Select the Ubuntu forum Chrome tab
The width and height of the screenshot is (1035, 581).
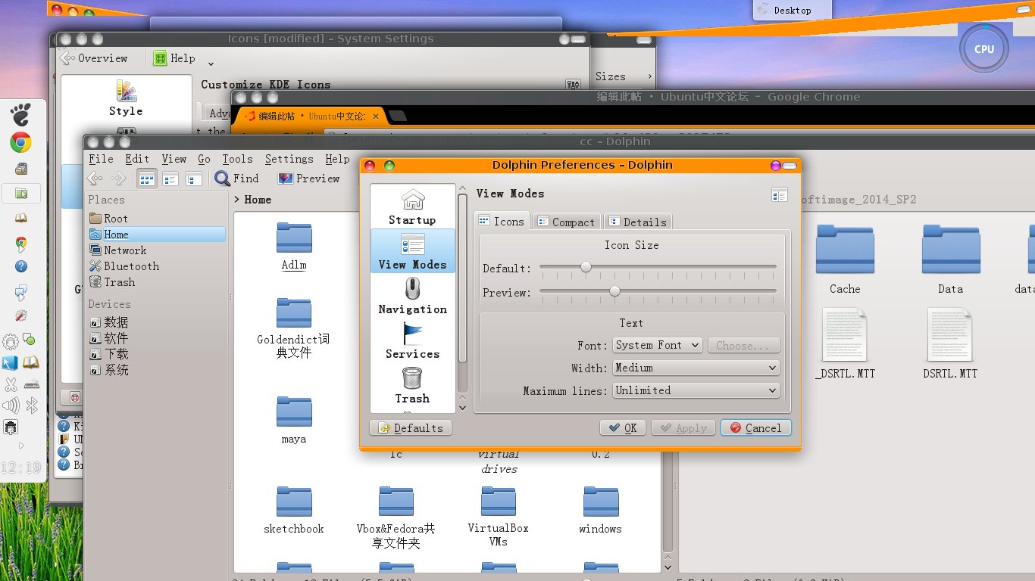click(310, 117)
